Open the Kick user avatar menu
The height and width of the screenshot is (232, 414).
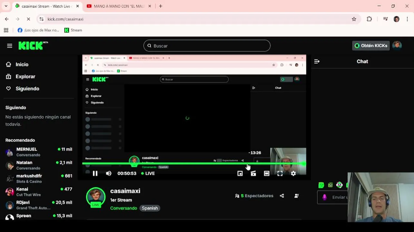pos(397,45)
